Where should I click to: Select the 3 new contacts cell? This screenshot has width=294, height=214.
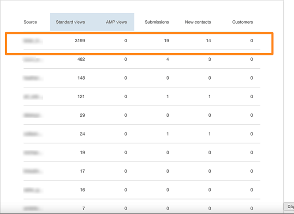(x=209, y=59)
